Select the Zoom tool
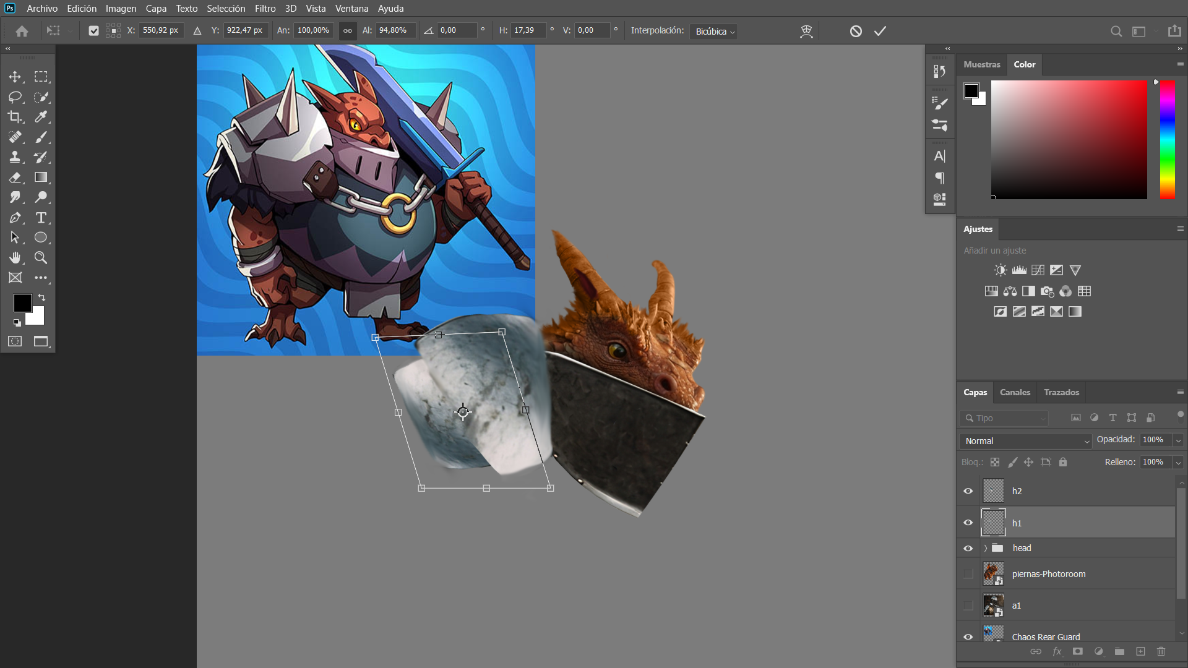 click(41, 257)
